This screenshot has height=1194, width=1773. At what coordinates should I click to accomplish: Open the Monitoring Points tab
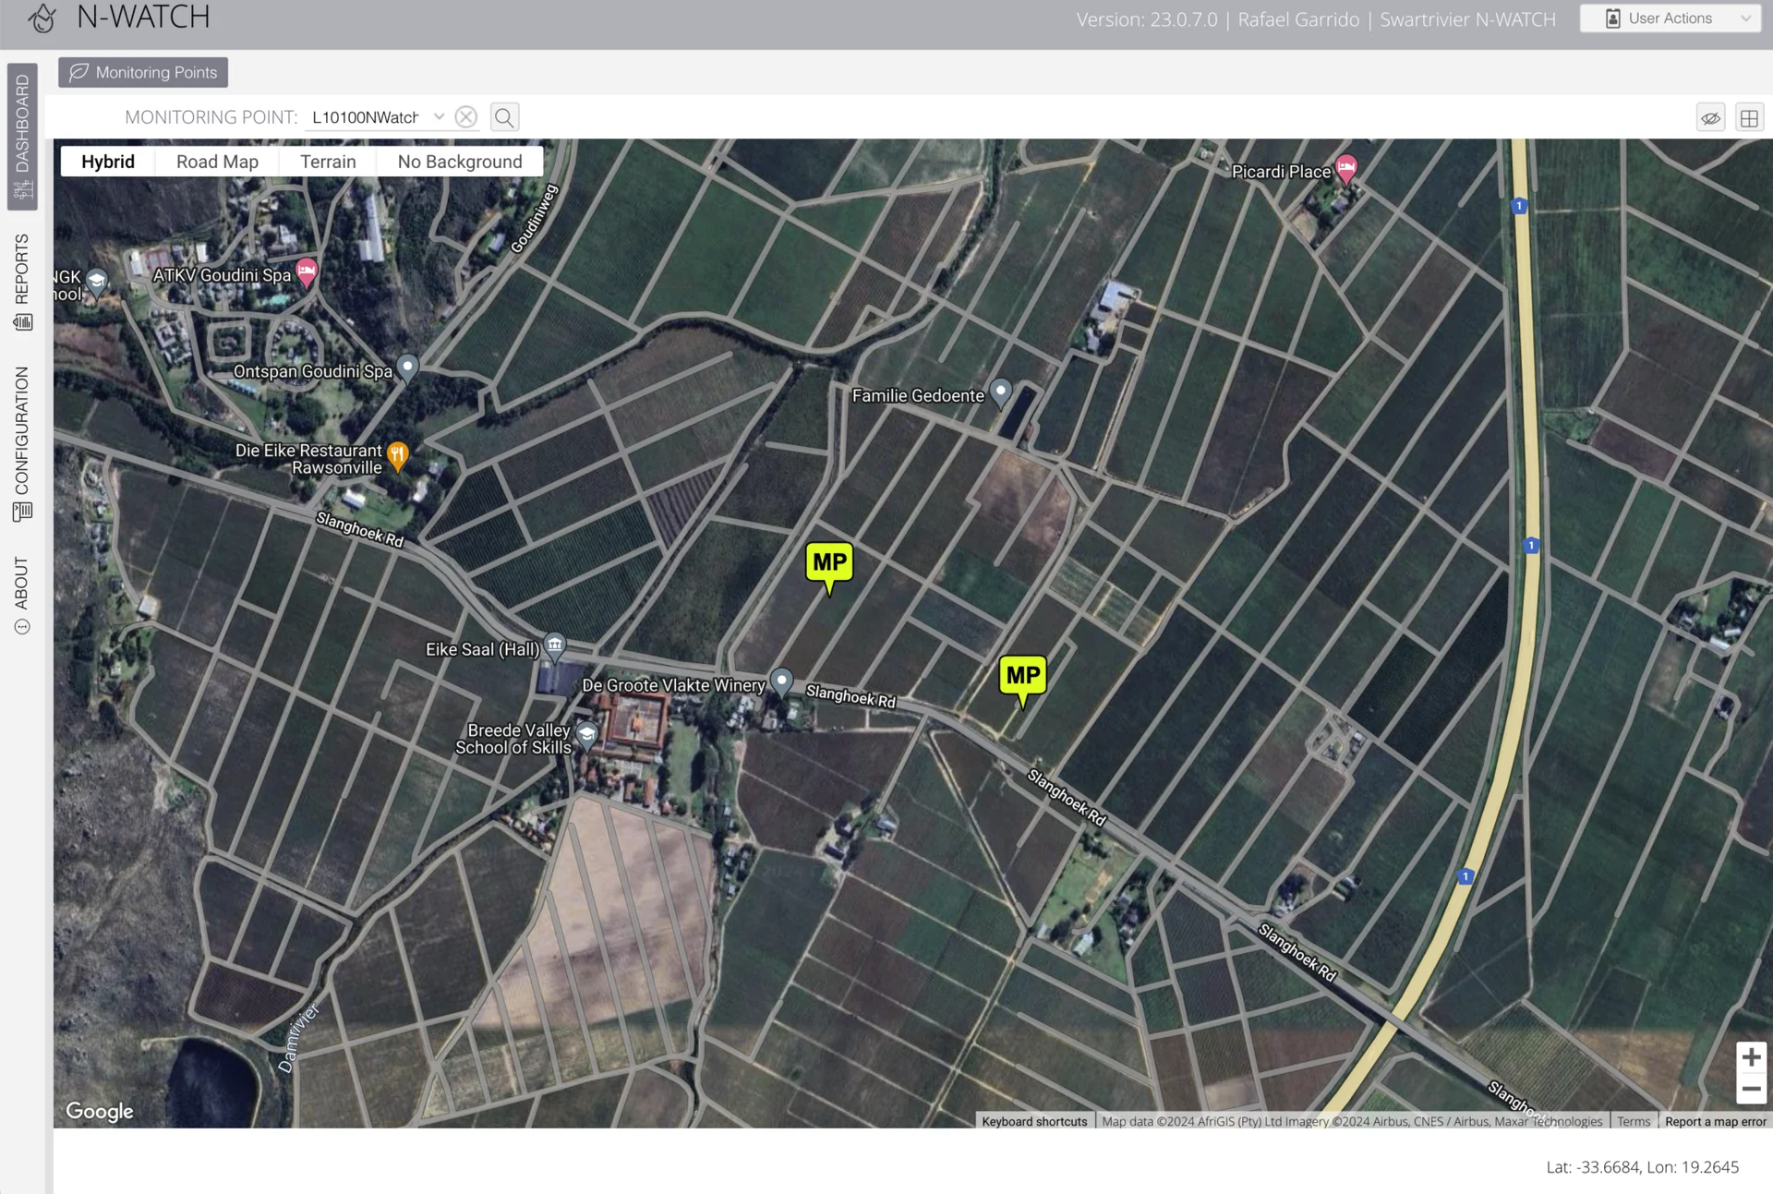(x=143, y=72)
